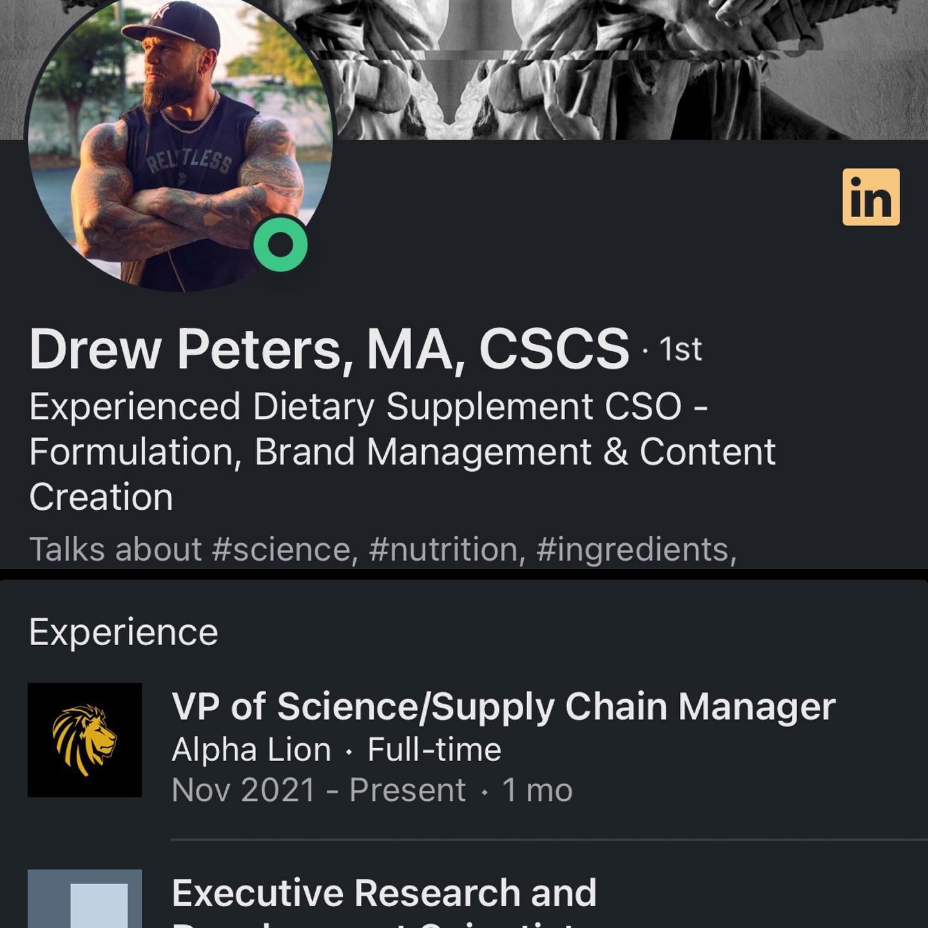
Task: Open the Executive Research and role title
Action: [x=384, y=893]
